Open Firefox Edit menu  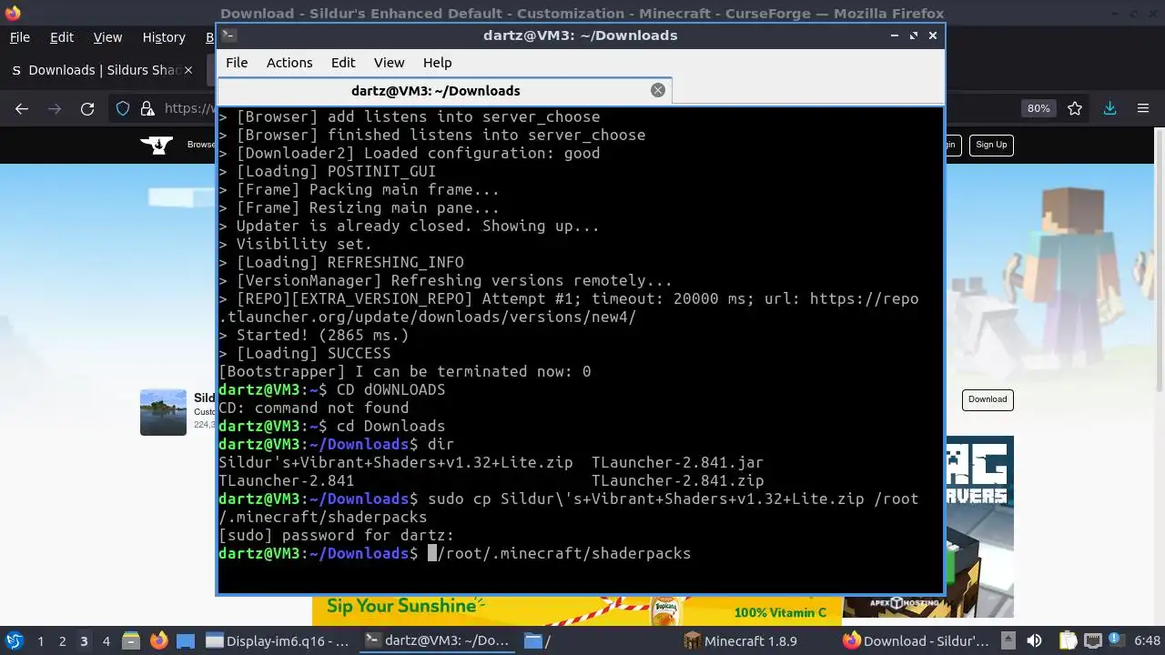[62, 37]
